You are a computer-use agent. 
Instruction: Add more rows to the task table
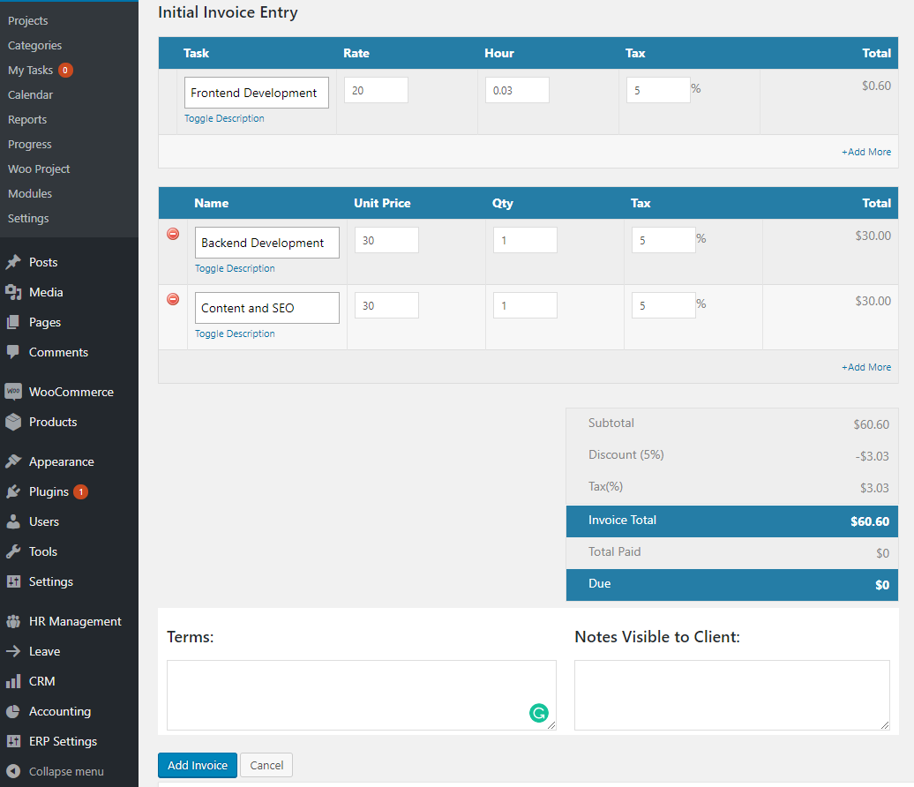865,152
